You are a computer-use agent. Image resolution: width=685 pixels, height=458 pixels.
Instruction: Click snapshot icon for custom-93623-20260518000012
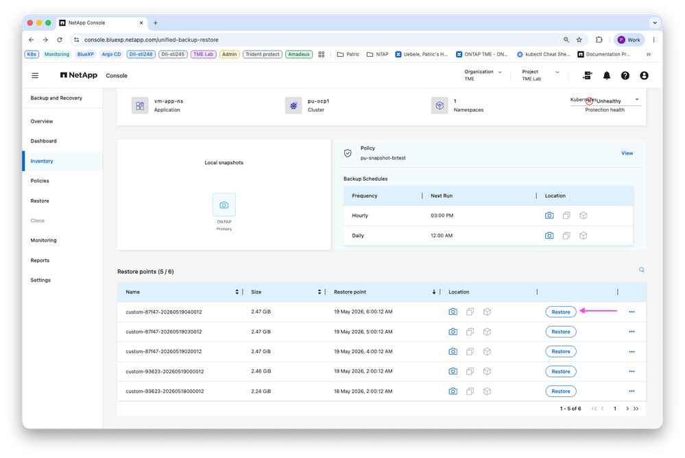pyautogui.click(x=453, y=392)
